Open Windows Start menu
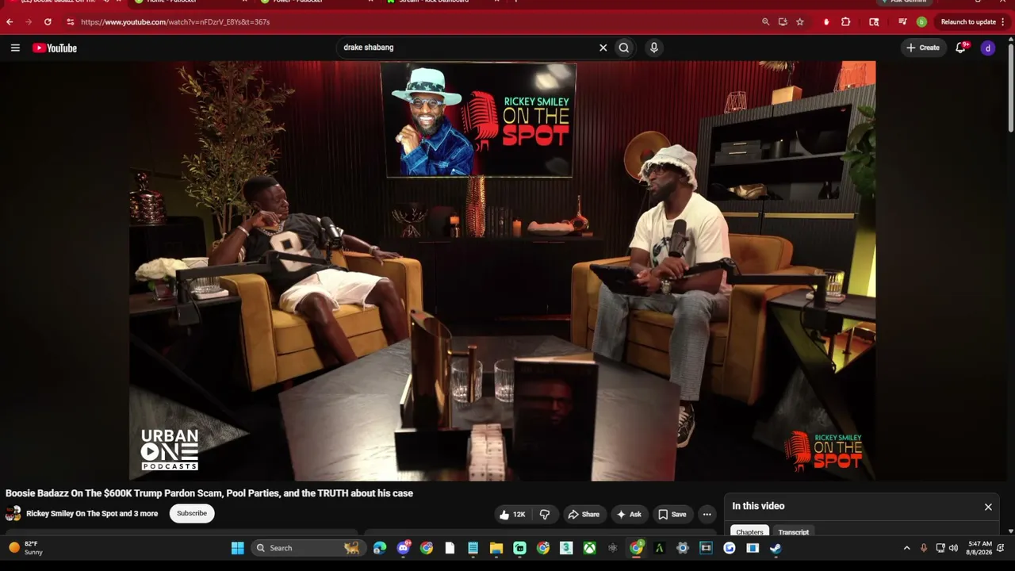Screen dimensions: 1015x571 (x=237, y=548)
